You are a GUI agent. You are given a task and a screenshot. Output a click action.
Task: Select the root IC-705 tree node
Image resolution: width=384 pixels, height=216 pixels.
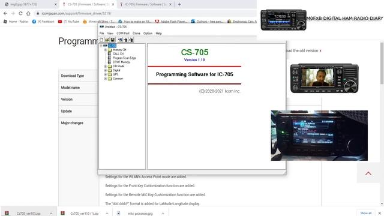(x=112, y=46)
